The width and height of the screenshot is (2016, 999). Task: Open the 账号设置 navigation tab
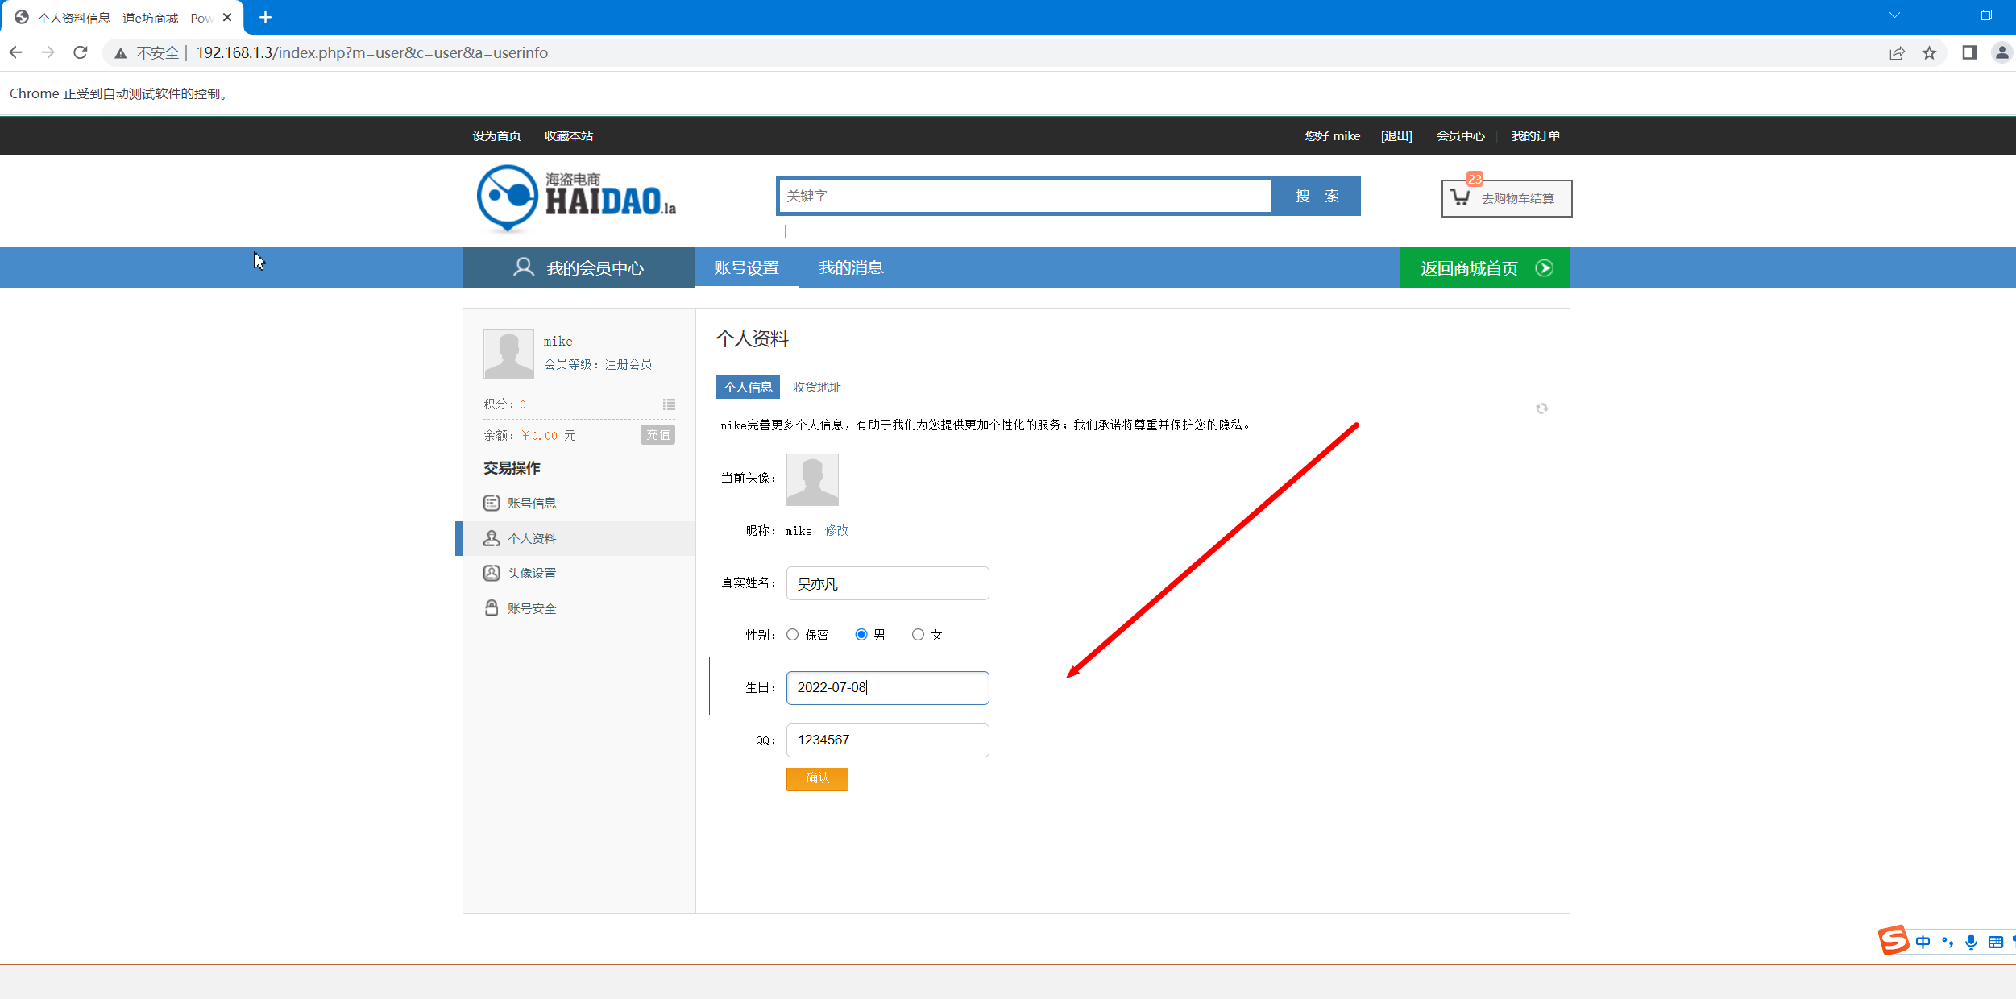(746, 268)
